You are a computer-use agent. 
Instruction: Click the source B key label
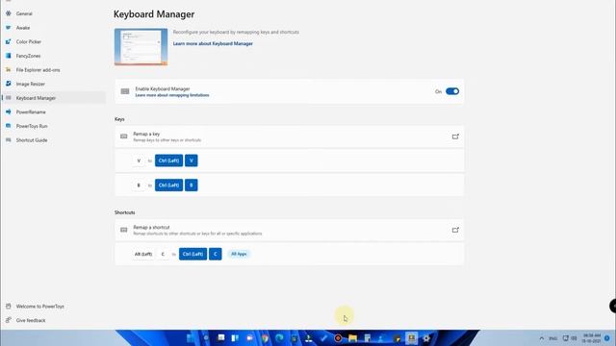click(139, 185)
